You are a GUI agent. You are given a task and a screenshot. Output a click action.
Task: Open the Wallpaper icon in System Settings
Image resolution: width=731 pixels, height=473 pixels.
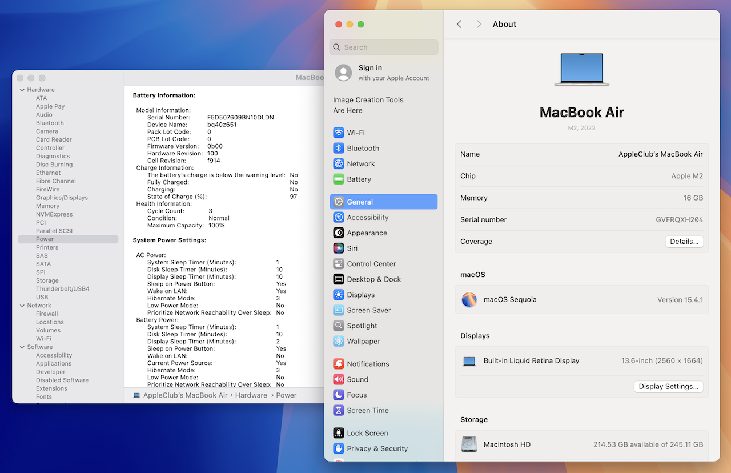(x=339, y=341)
